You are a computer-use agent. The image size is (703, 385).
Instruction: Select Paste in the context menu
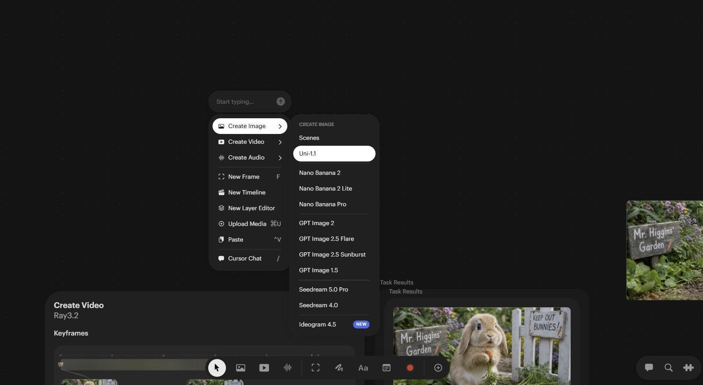click(250, 240)
